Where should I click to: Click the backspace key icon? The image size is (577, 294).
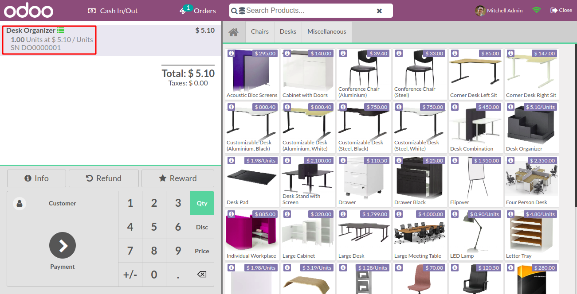click(x=202, y=275)
